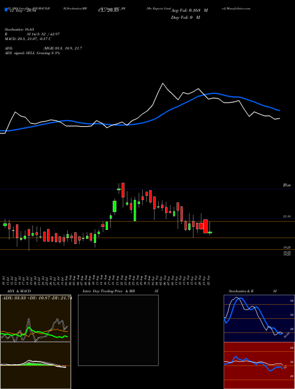Click the 'MACD: 20.5, 21.07, -0.57 C' line
295x389 pixels.
point(28,39)
